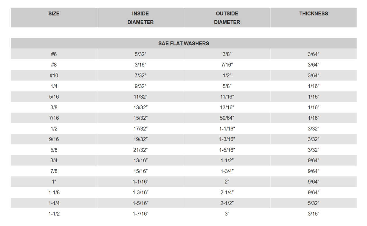Click the INSIDE DIAMETER column header
Image resolution: width=367 pixels, height=226 pixels.
pos(140,18)
